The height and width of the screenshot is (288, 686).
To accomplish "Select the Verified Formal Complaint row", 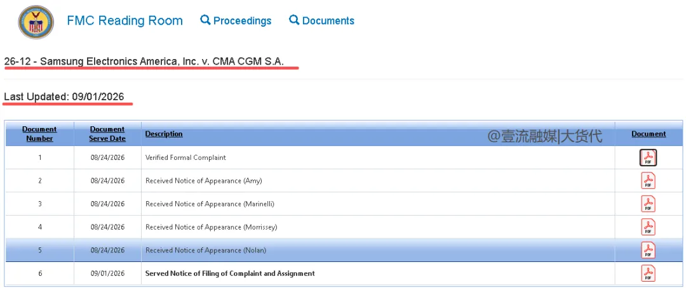I will point(344,157).
